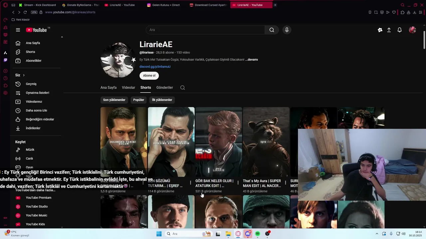426x239 pixels.
Task: Open the YouTube account avatar menu
Action: [x=412, y=30]
